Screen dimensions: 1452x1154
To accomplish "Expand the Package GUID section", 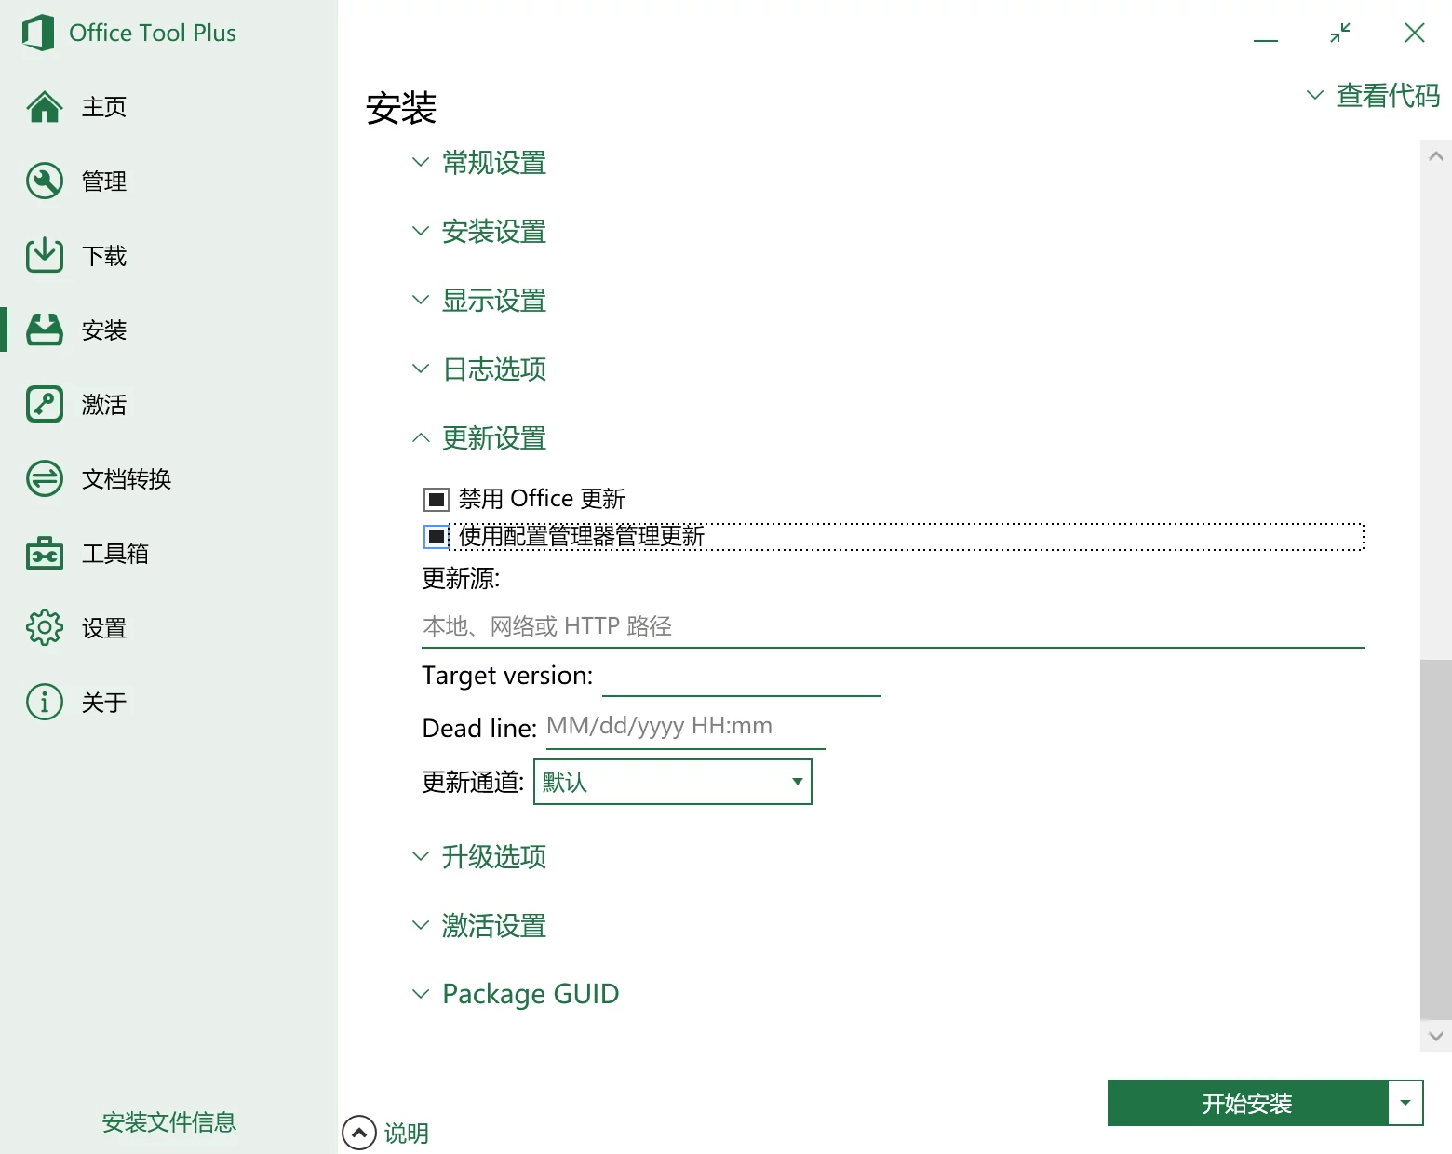I will [x=516, y=994].
